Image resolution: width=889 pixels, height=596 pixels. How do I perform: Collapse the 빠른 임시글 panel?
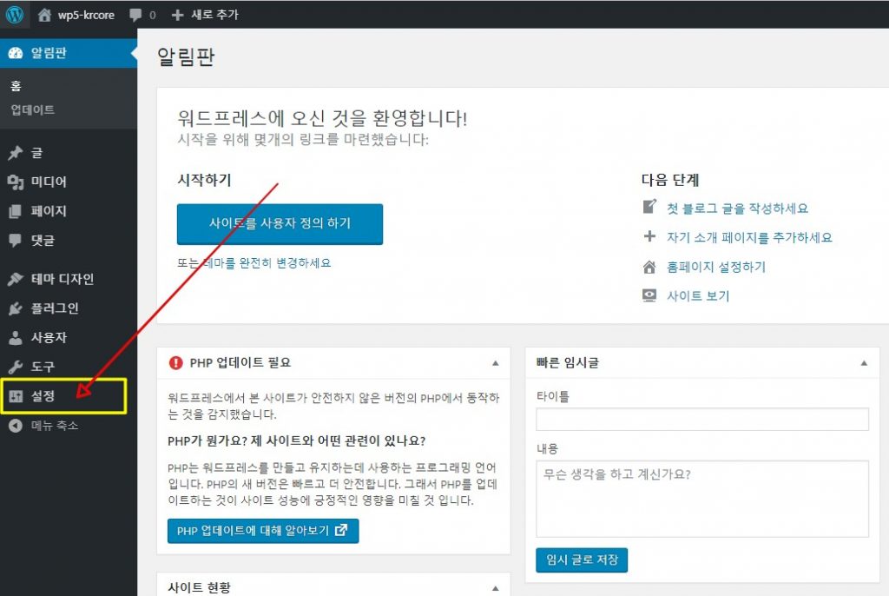click(864, 362)
